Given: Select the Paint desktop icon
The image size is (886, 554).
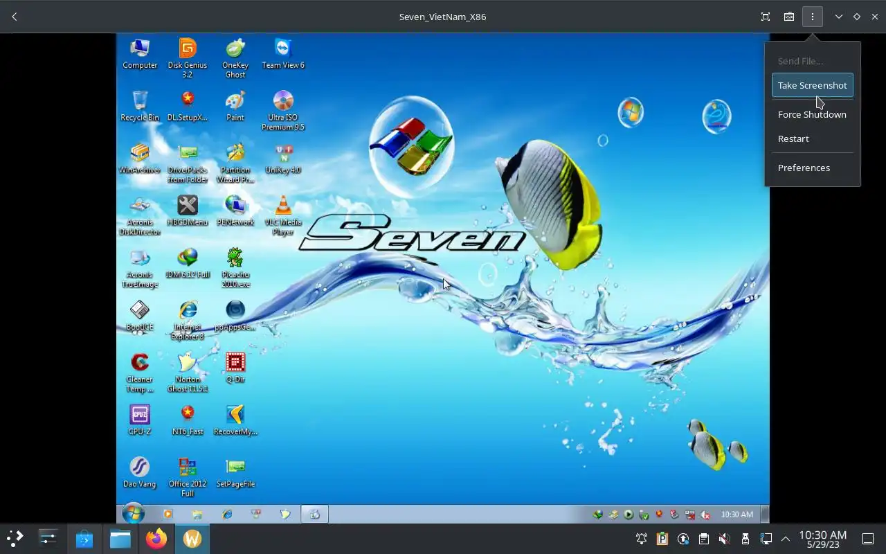Looking at the screenshot, I should (235, 106).
